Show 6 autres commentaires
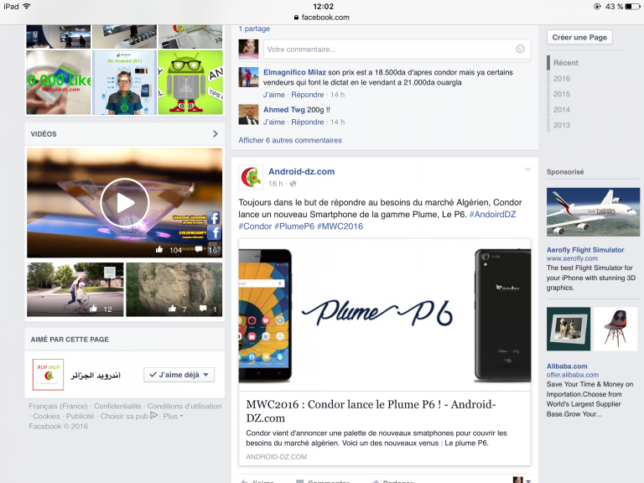 290,140
